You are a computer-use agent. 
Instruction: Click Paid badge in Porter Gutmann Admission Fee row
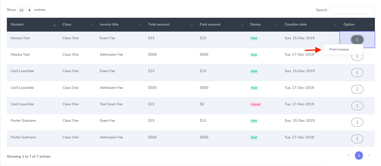[254, 138]
